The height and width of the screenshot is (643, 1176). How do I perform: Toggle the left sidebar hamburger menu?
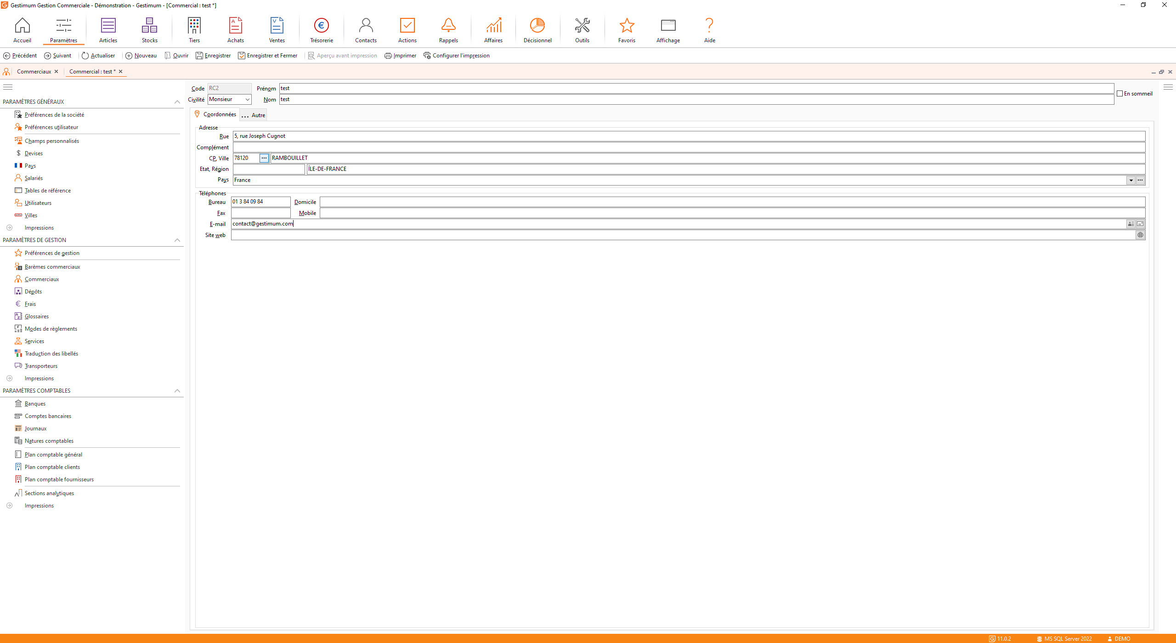[8, 87]
